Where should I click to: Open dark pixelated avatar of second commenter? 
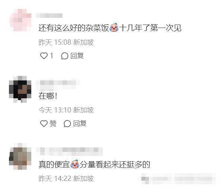point(20,89)
